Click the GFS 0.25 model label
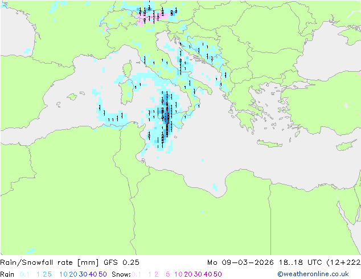Image resolution: width=361 pixels, height=279 pixels. coord(121,262)
